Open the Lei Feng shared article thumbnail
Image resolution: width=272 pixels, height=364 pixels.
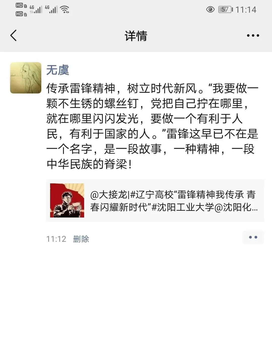(x=67, y=200)
